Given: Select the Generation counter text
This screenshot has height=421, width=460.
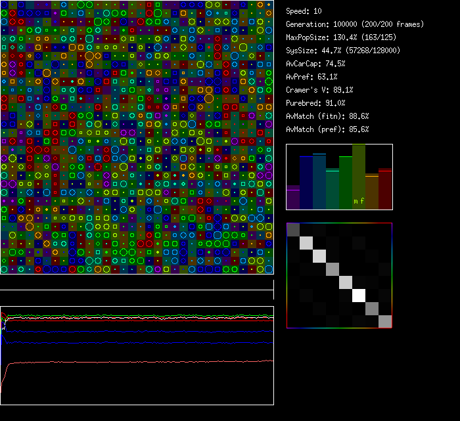Looking at the screenshot, I should click(355, 24).
